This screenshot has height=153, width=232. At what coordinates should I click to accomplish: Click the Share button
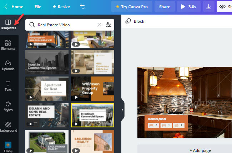tap(165, 7)
